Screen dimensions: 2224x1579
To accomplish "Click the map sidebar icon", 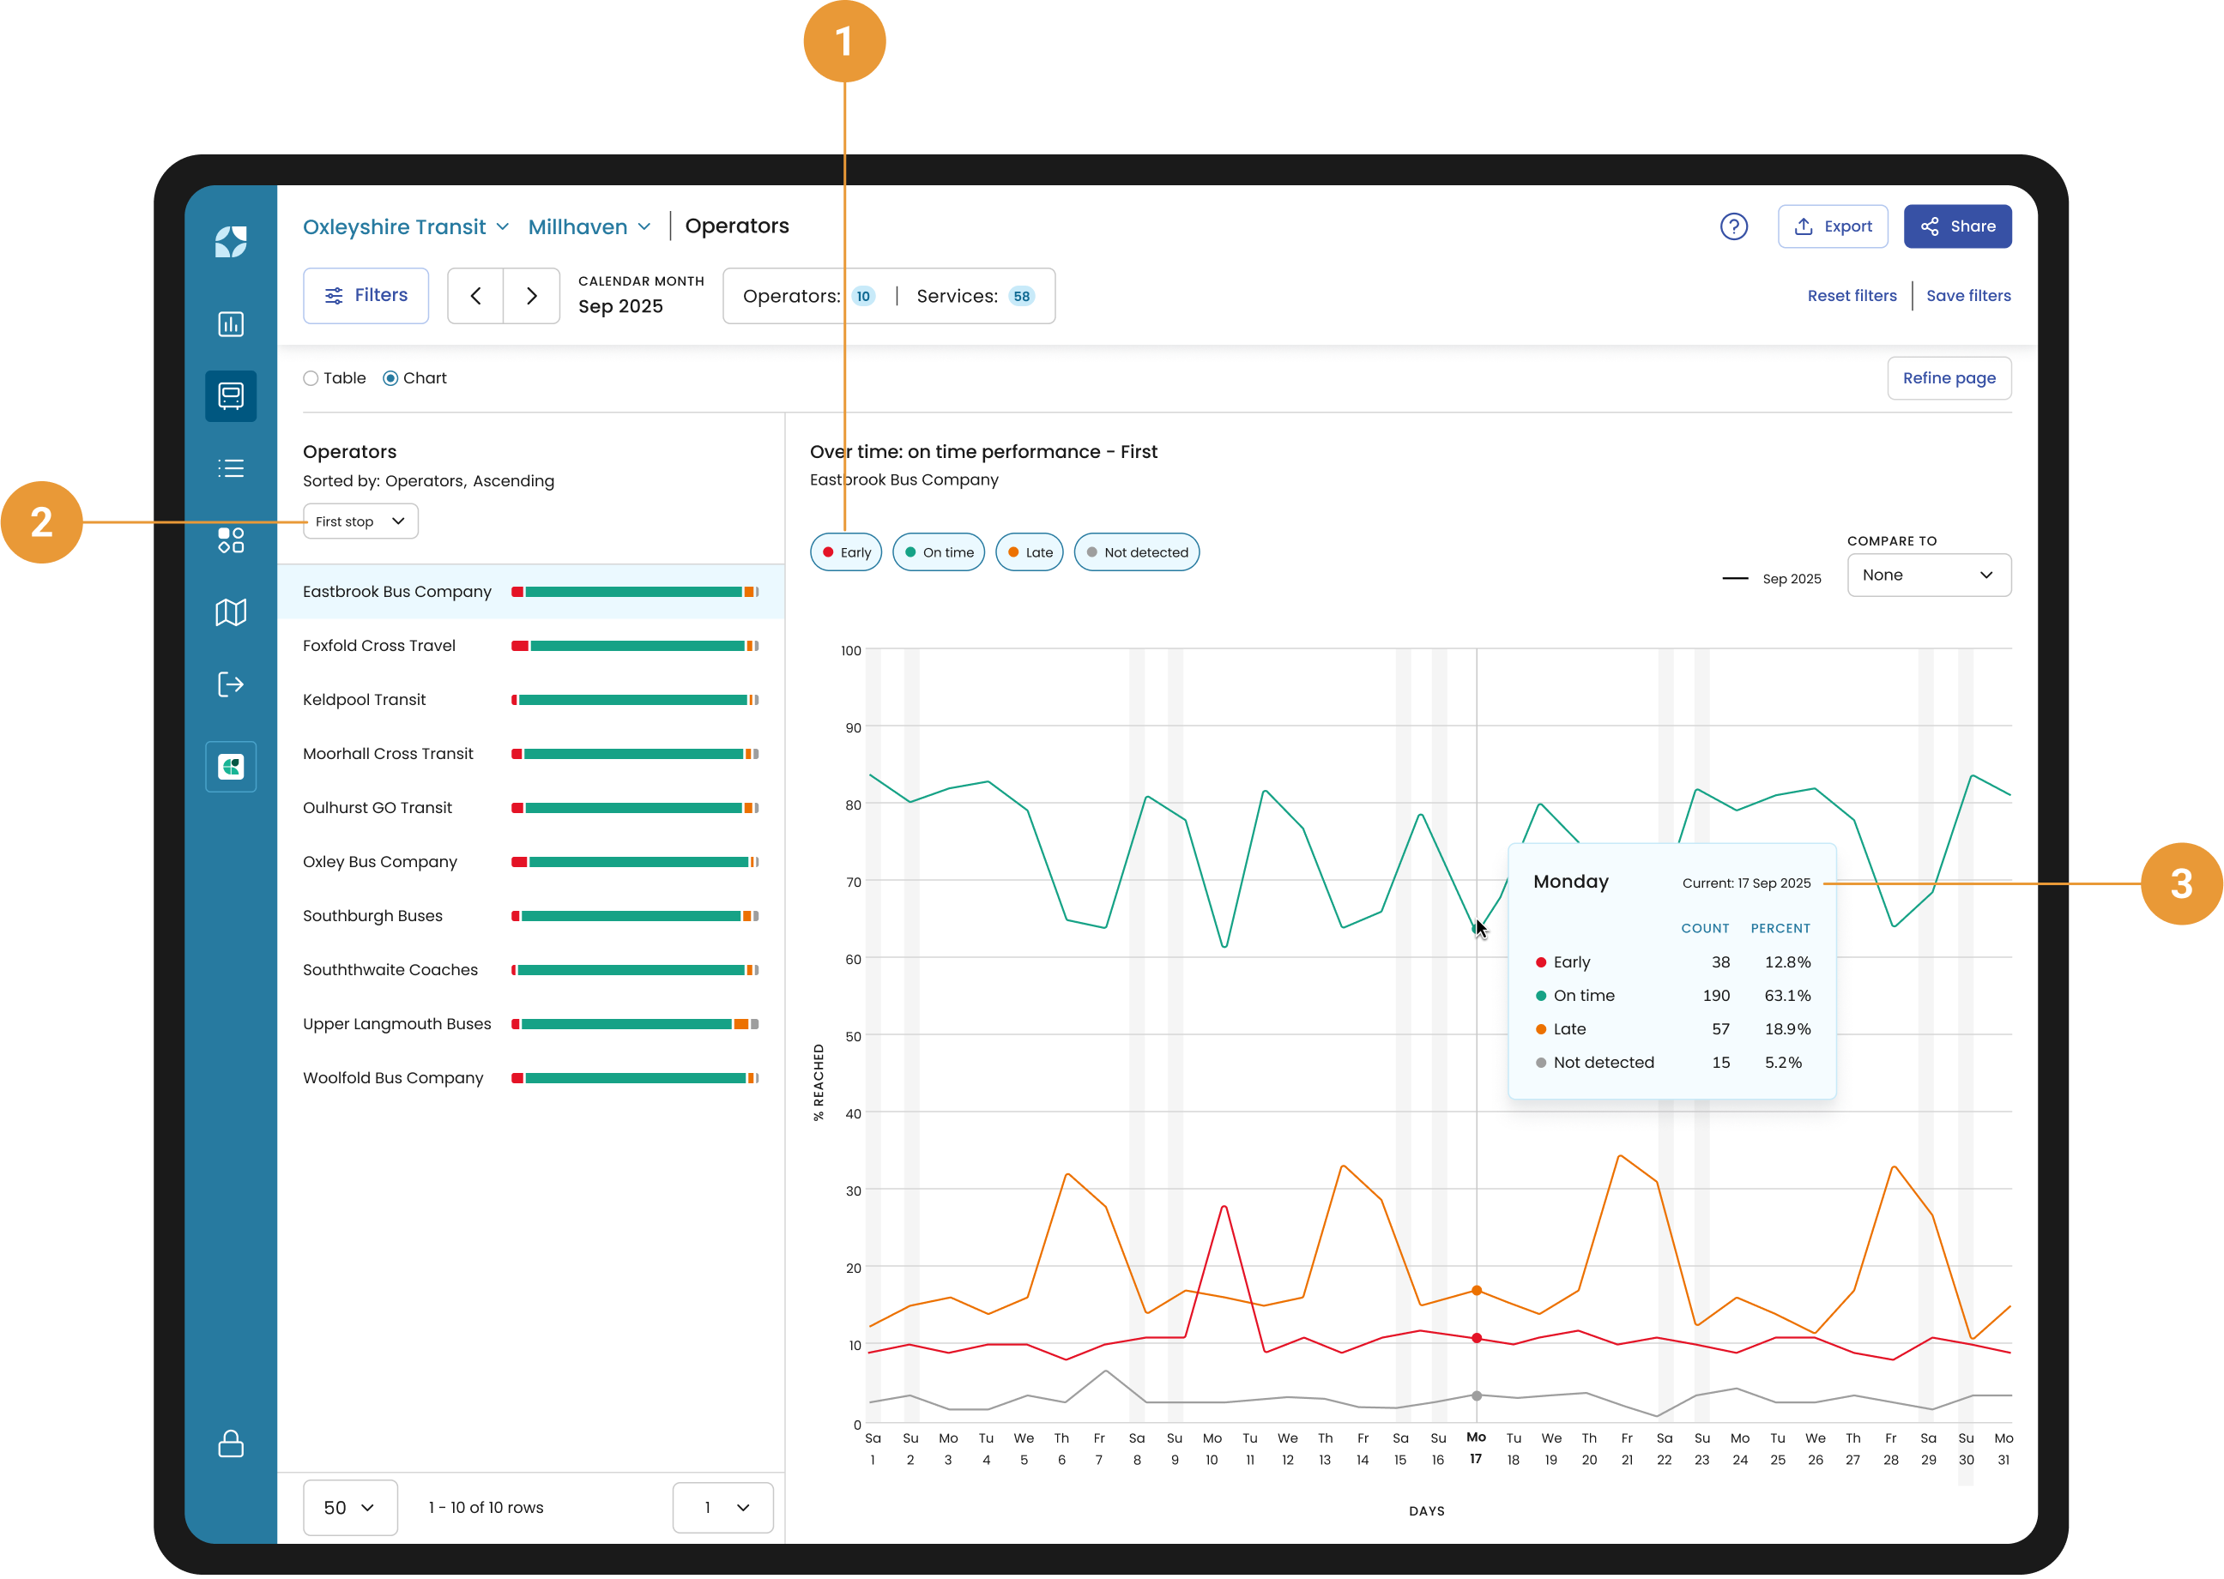I will (231, 612).
